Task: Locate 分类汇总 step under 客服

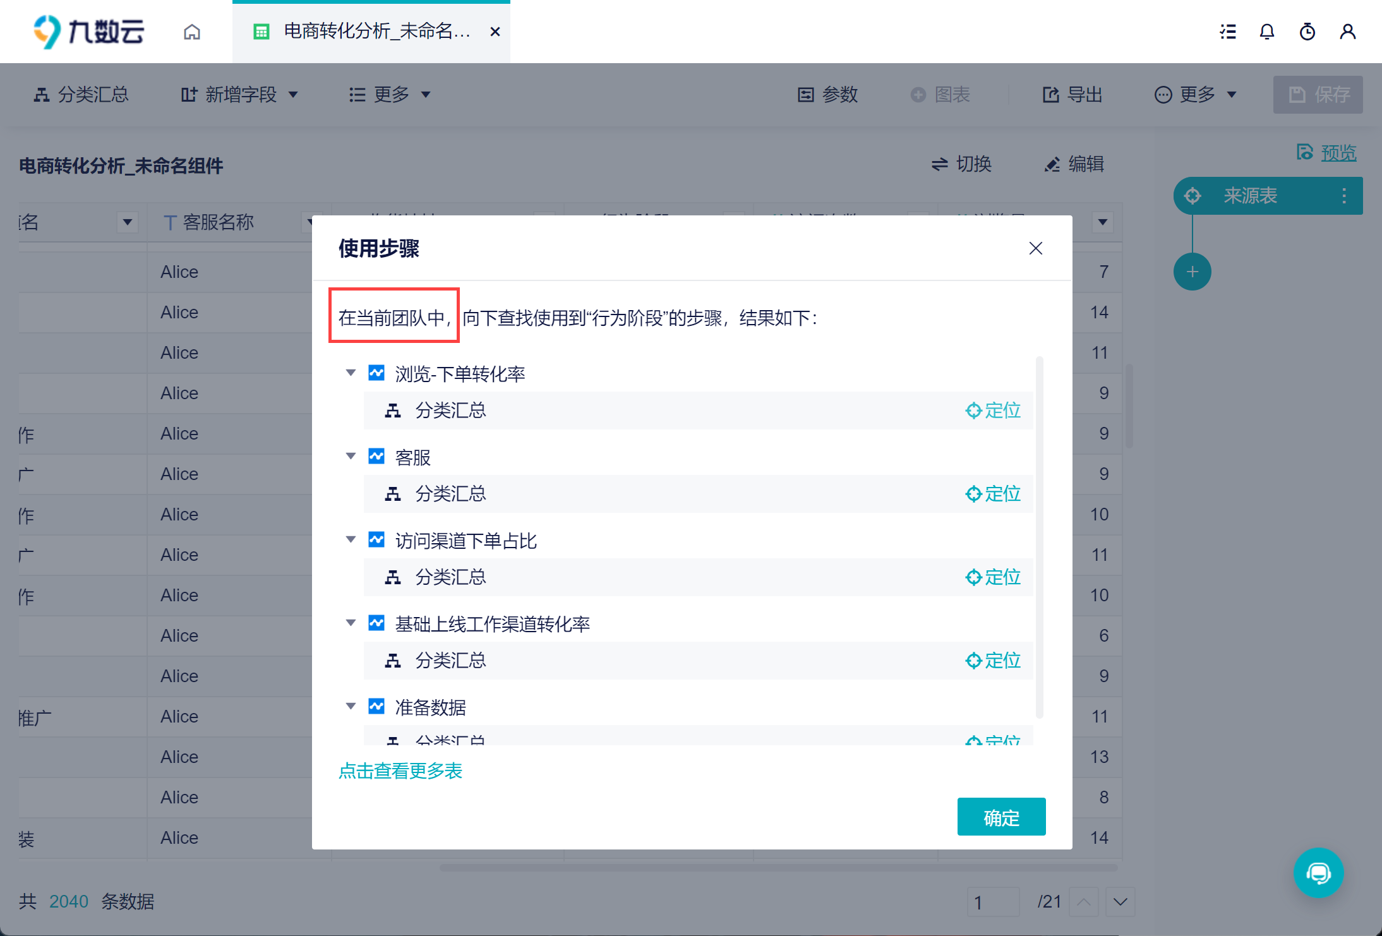Action: (993, 494)
